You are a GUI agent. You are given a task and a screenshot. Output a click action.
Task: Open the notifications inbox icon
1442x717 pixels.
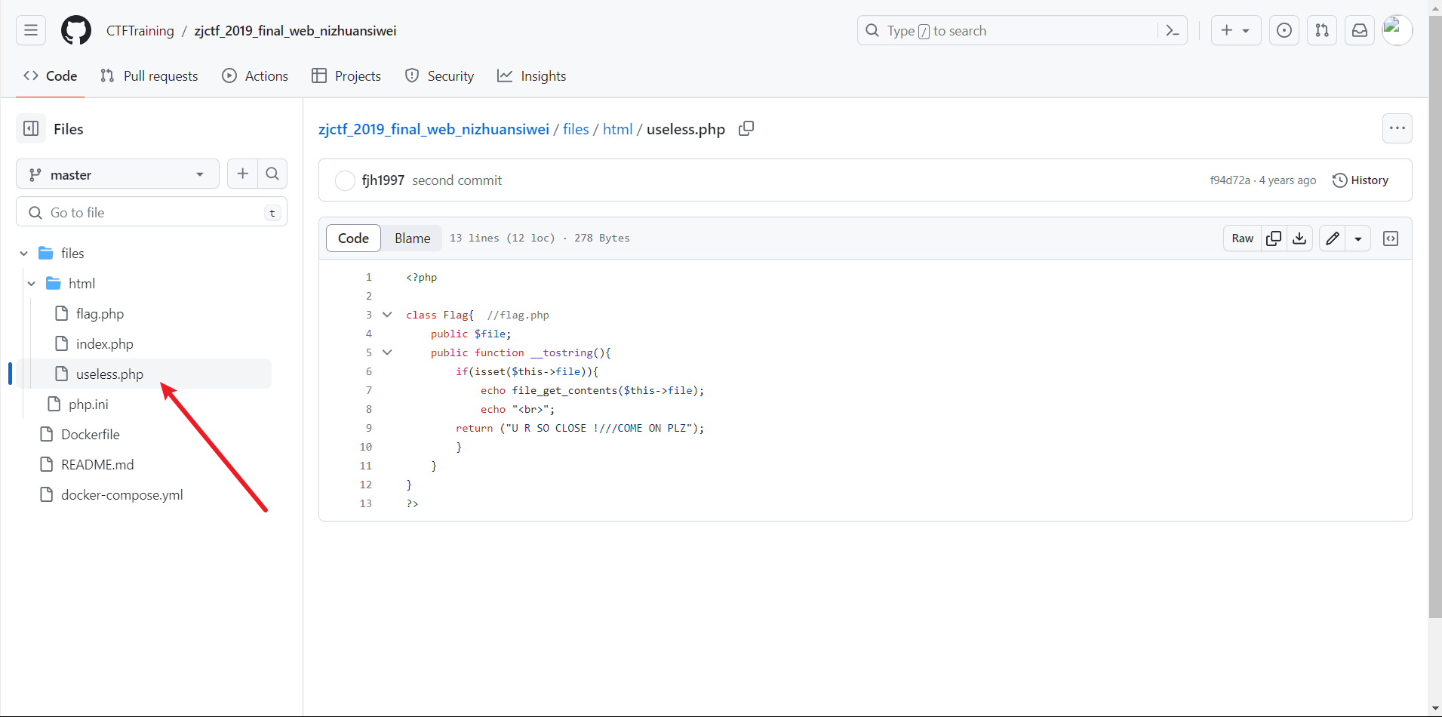coord(1360,30)
